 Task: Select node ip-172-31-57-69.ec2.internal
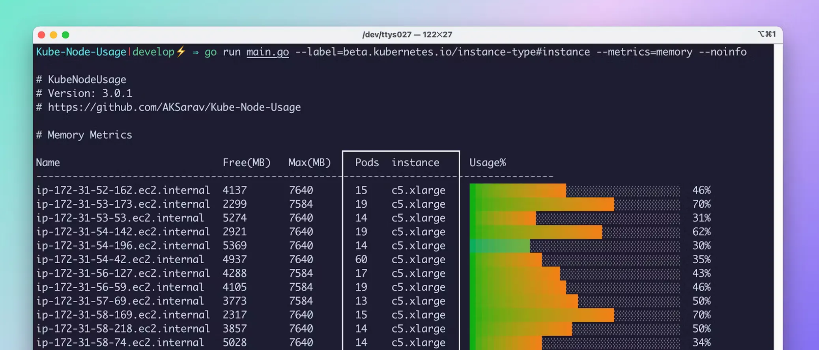tap(120, 301)
